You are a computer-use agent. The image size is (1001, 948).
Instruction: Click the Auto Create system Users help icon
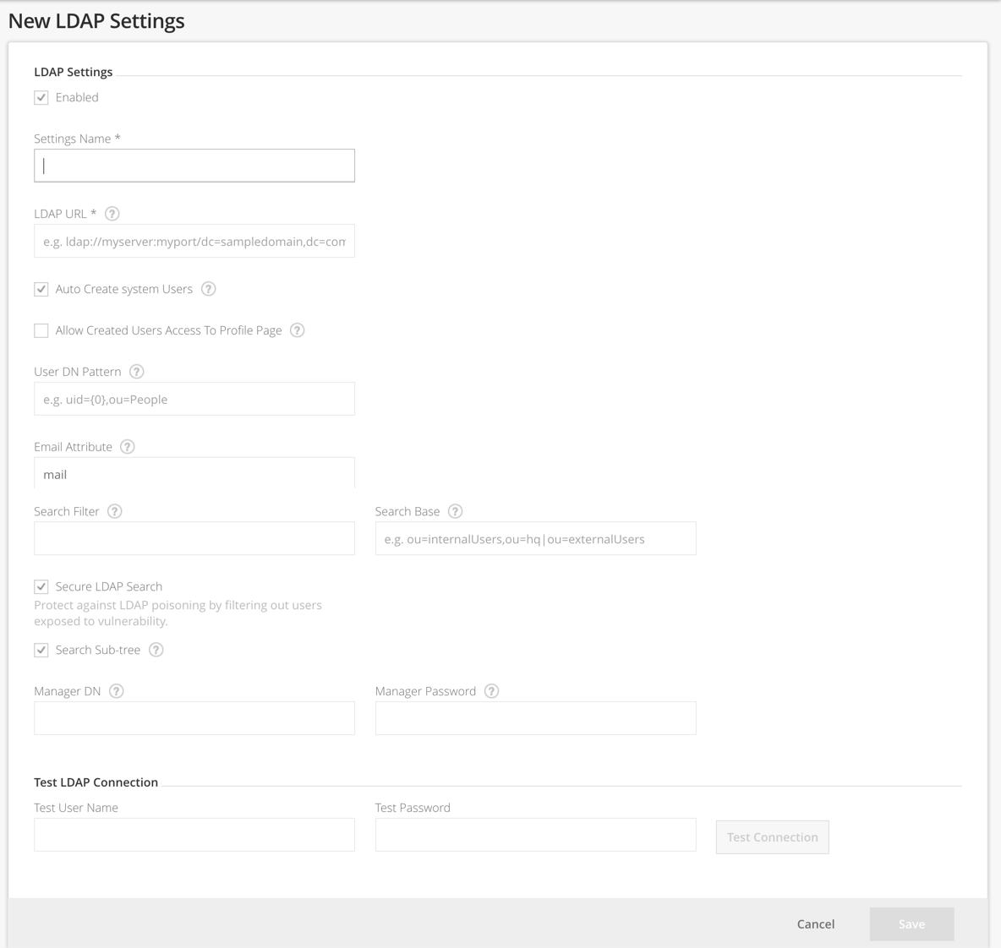pyautogui.click(x=208, y=289)
